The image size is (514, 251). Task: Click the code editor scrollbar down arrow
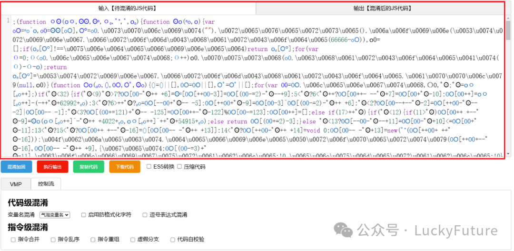click(x=508, y=153)
